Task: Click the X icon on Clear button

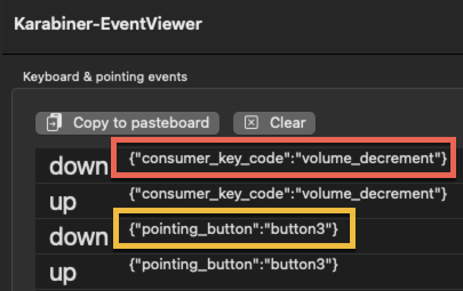Action: tap(252, 123)
